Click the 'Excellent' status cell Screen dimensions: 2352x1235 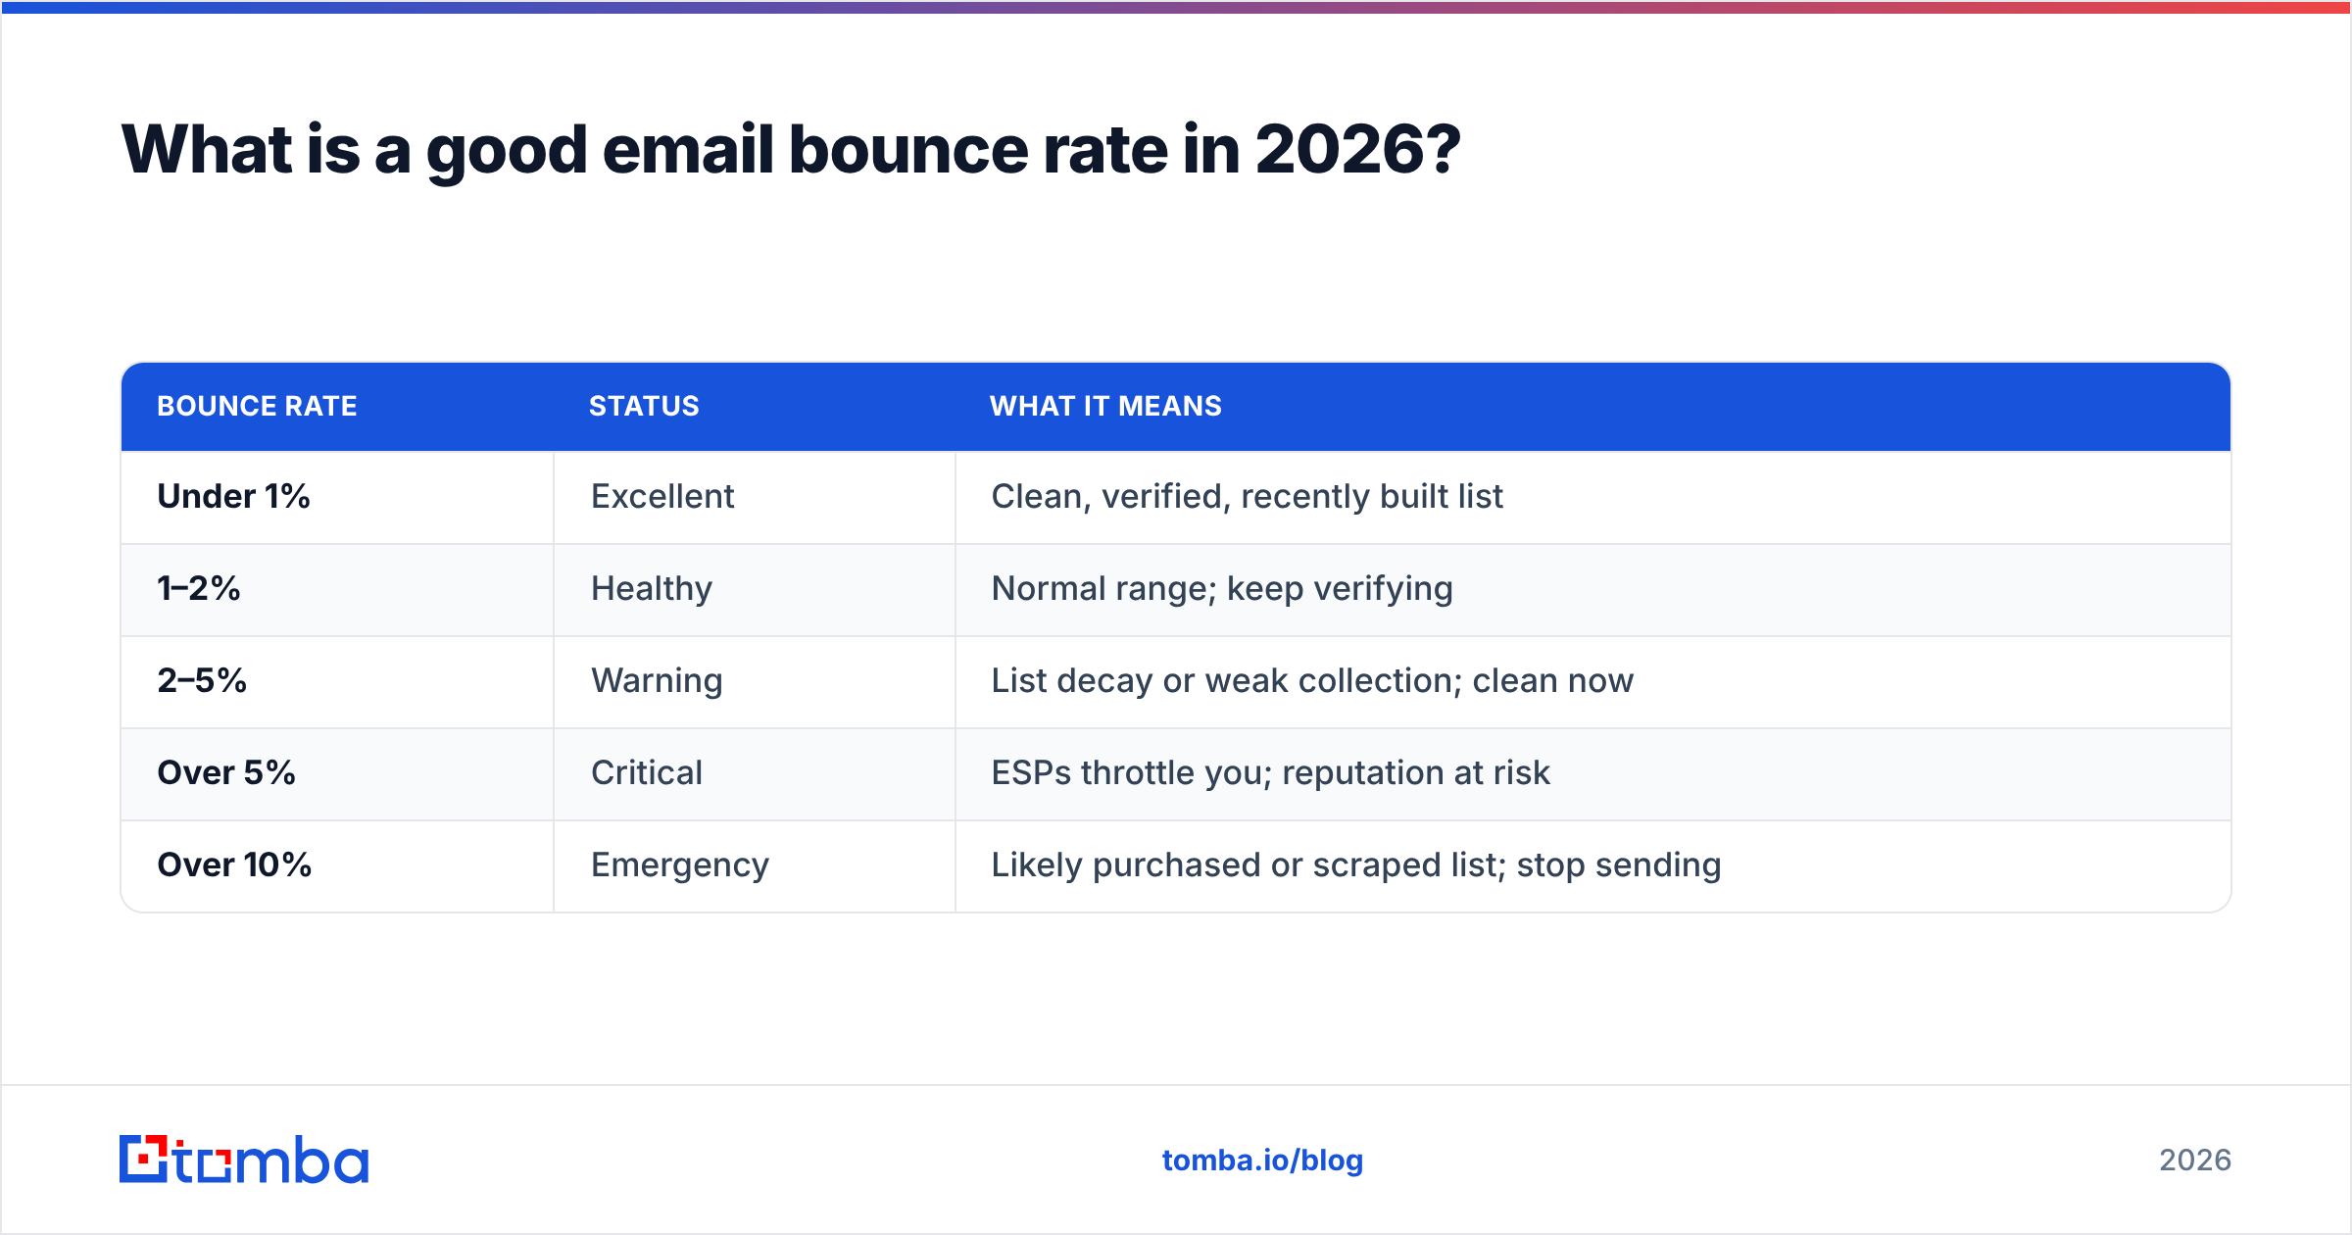755,497
